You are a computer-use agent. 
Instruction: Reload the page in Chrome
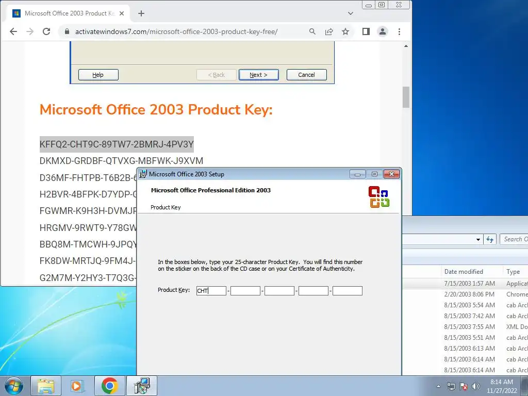pyautogui.click(x=46, y=31)
